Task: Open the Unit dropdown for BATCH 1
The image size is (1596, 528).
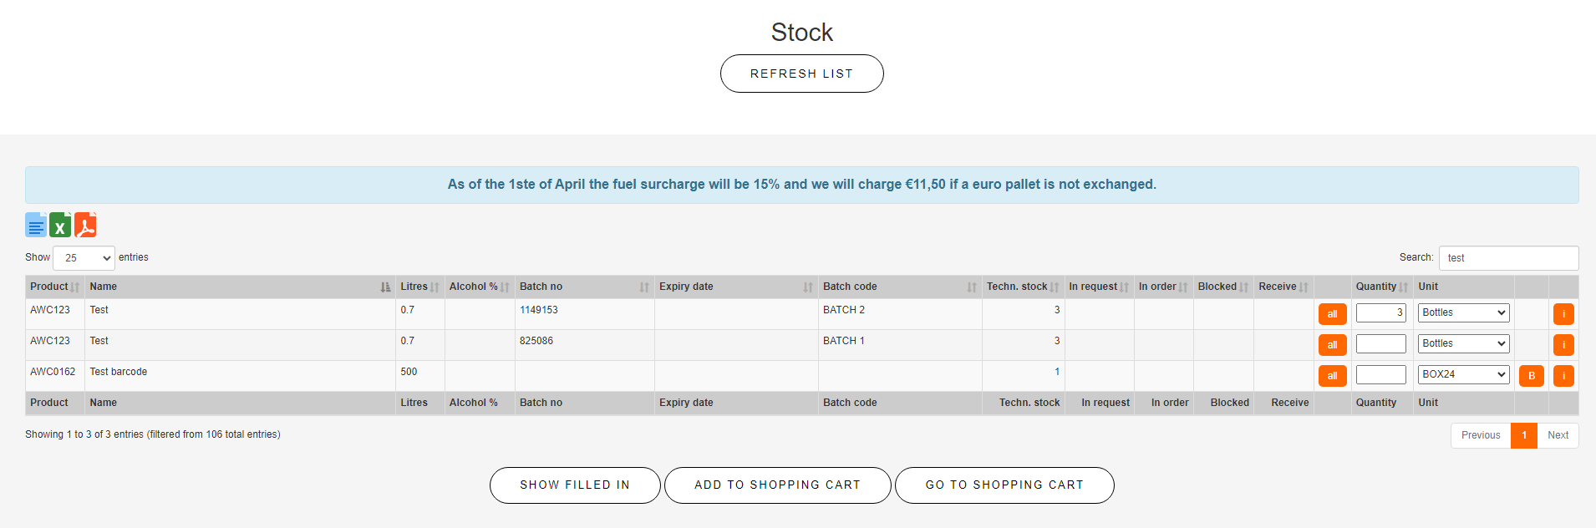Action: point(1463,343)
